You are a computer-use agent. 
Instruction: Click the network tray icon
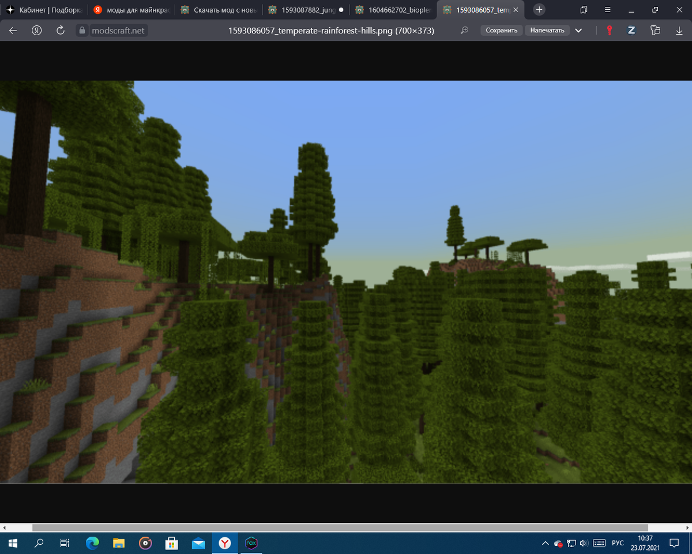click(571, 543)
